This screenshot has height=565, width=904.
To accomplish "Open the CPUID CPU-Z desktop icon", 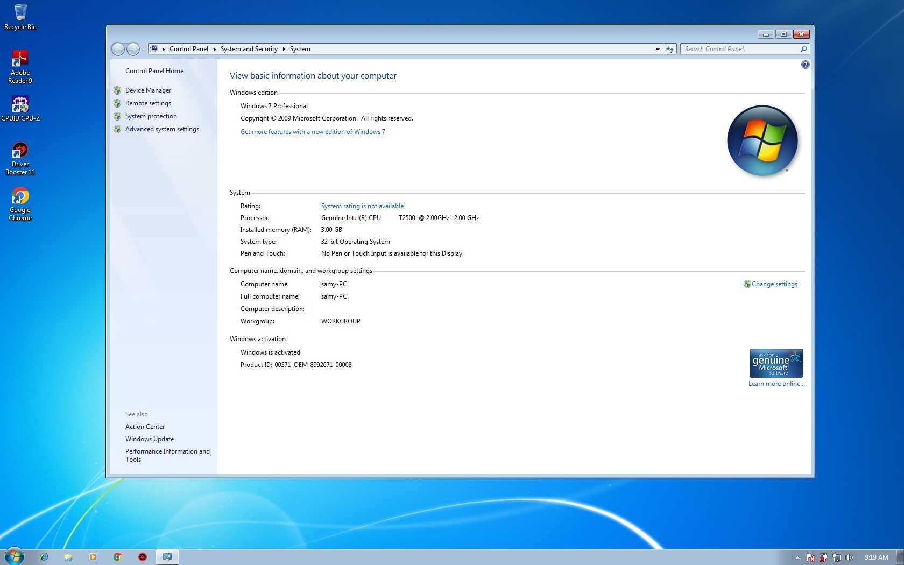I will tap(20, 108).
